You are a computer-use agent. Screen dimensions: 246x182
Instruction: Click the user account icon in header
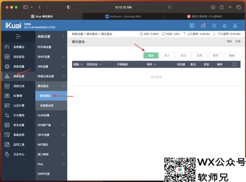pyautogui.click(x=235, y=26)
